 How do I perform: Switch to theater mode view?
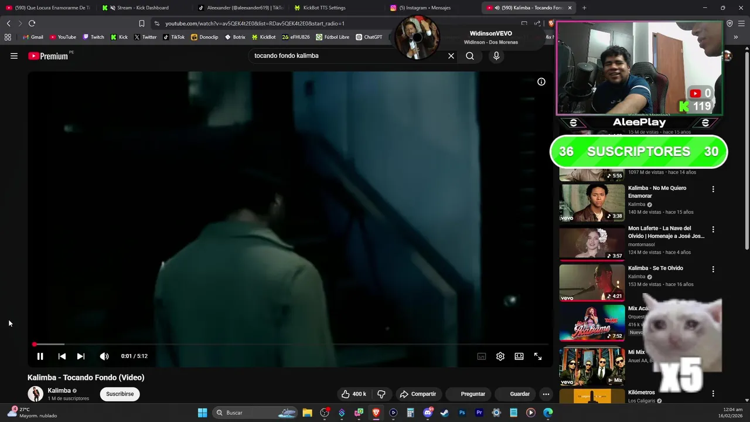[x=519, y=356]
